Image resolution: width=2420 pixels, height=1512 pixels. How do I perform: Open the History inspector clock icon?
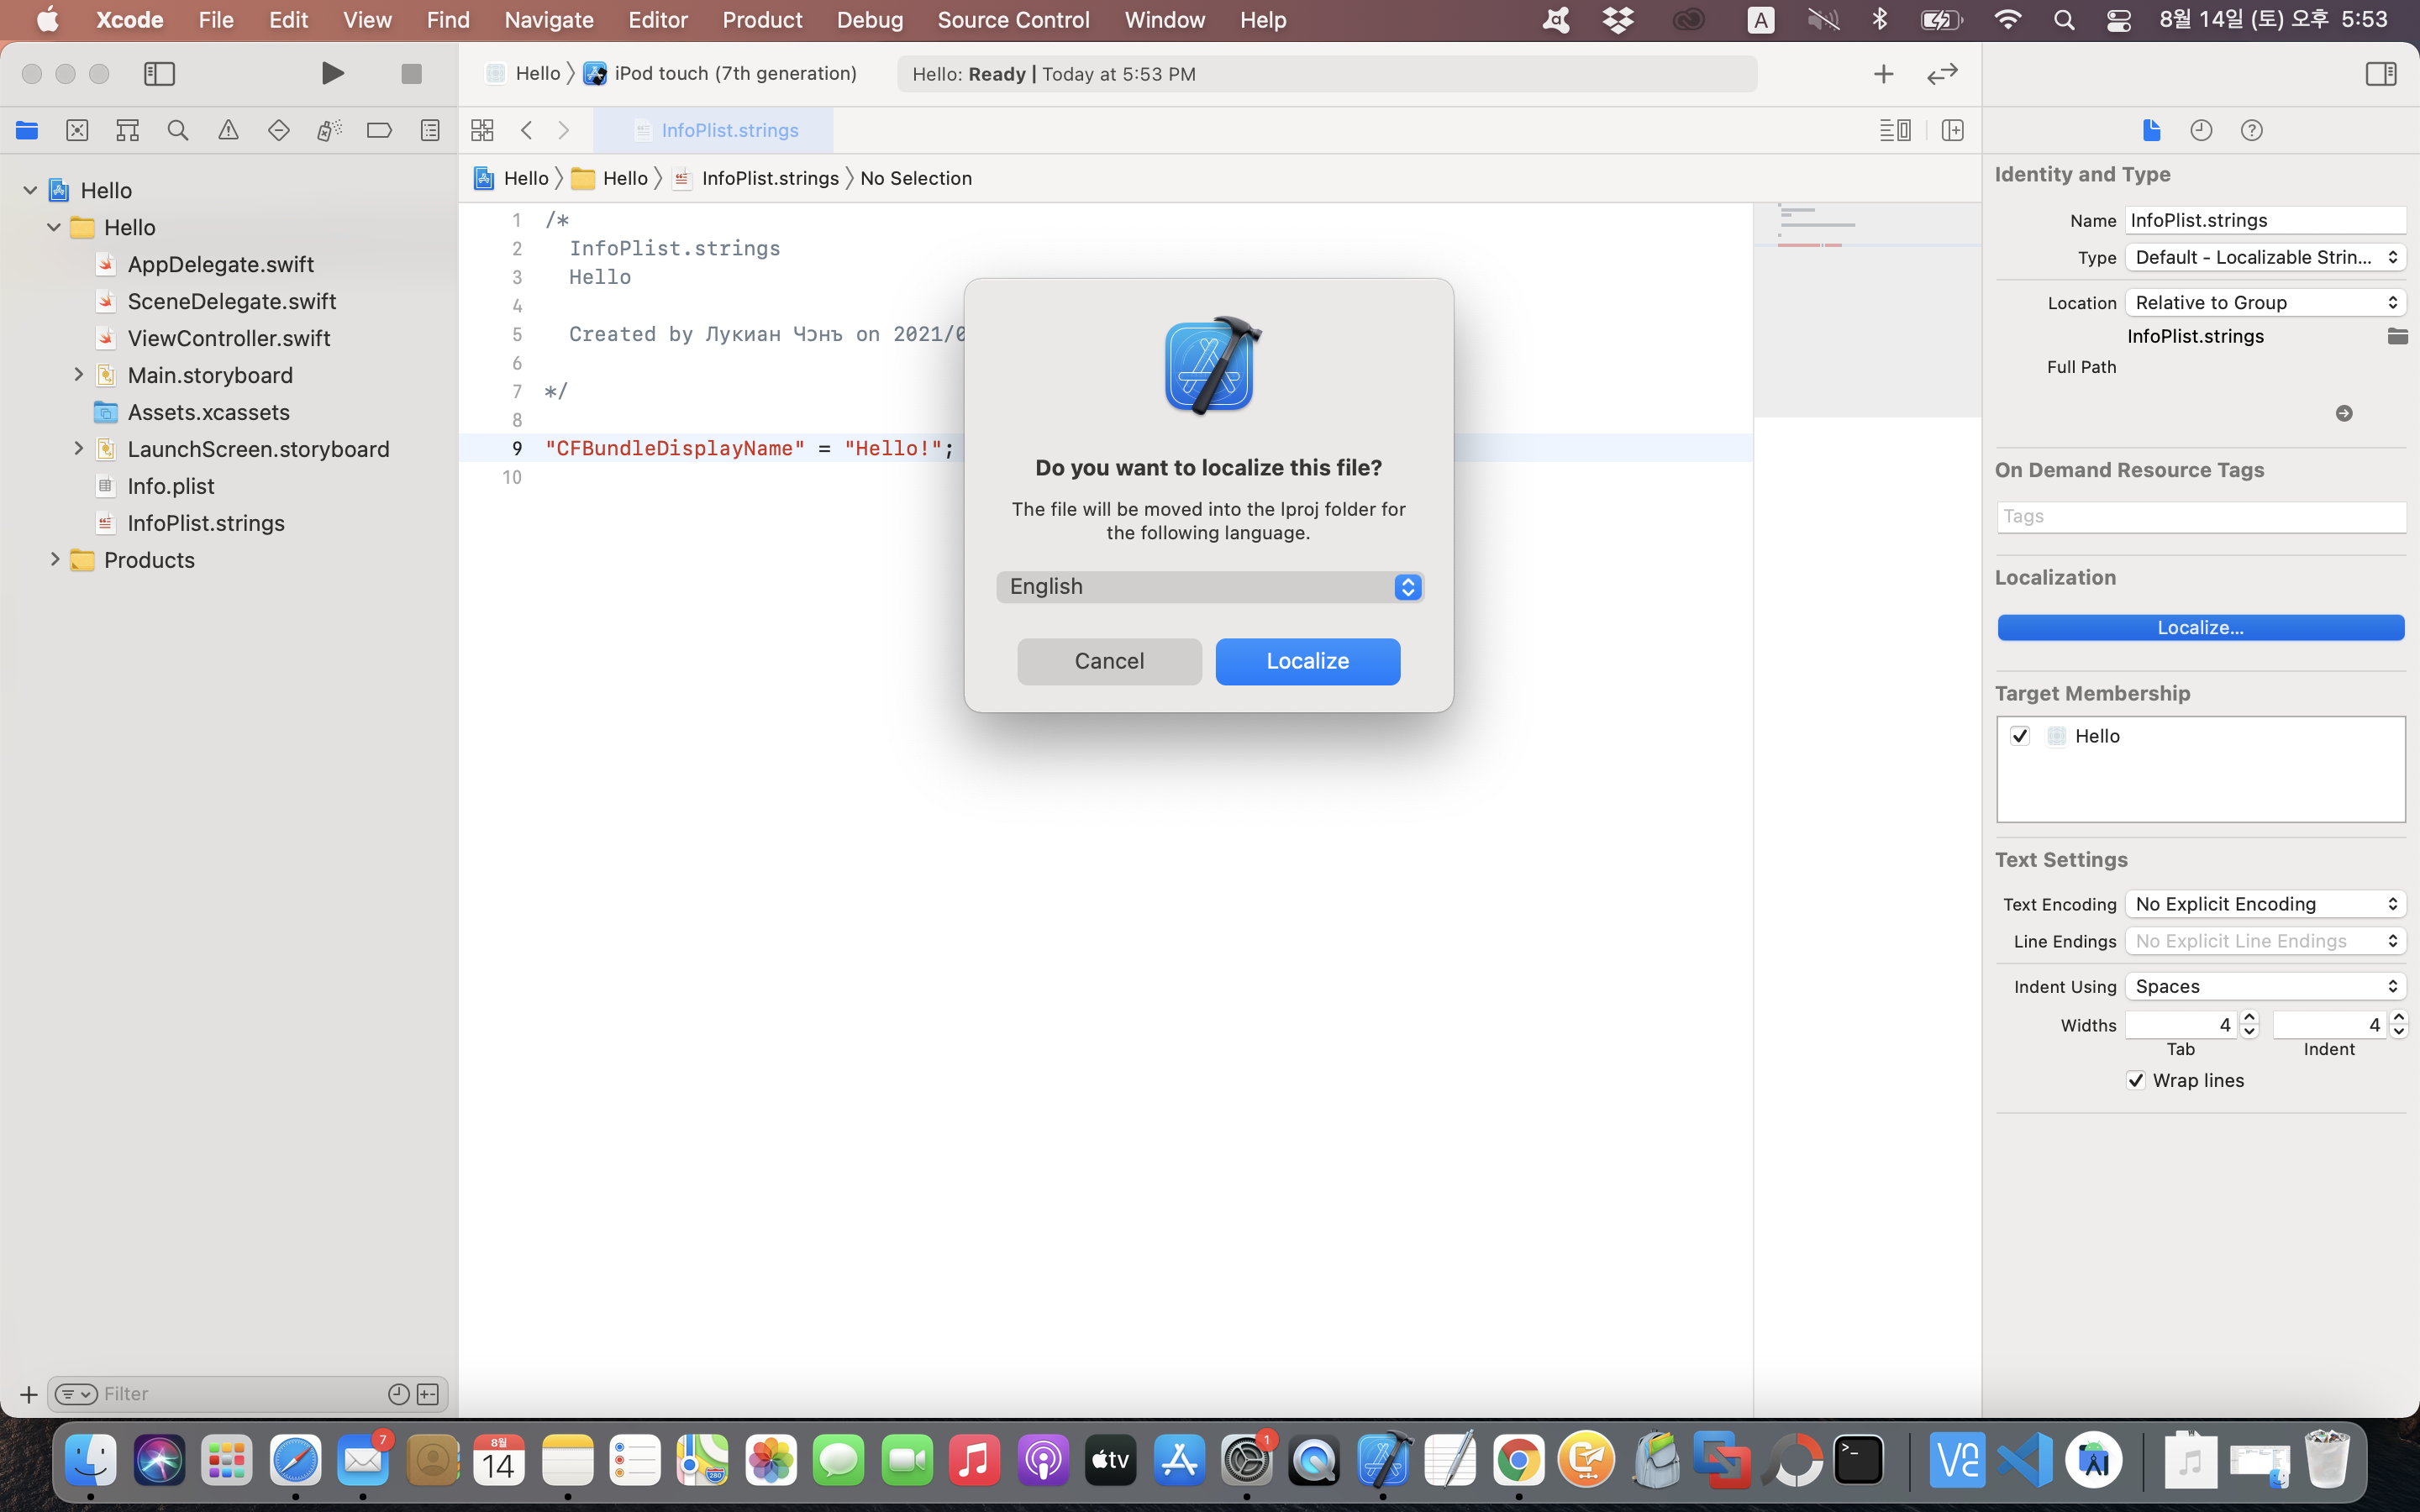tap(2201, 130)
